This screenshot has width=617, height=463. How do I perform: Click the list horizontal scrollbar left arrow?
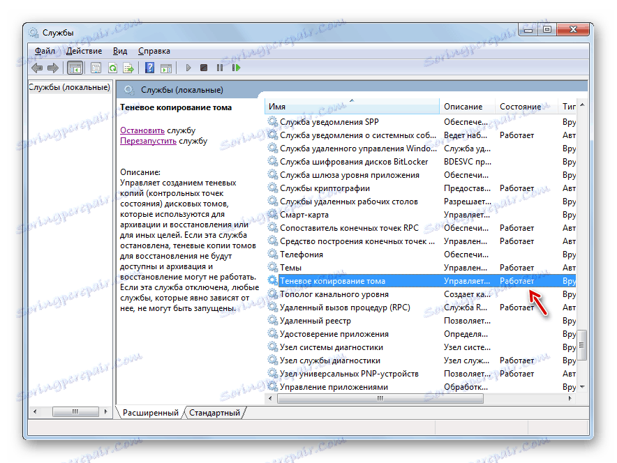click(270, 399)
